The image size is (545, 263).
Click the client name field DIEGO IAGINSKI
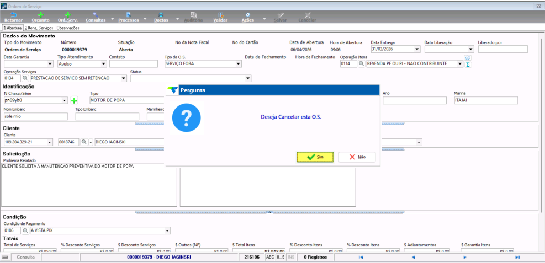(129, 142)
